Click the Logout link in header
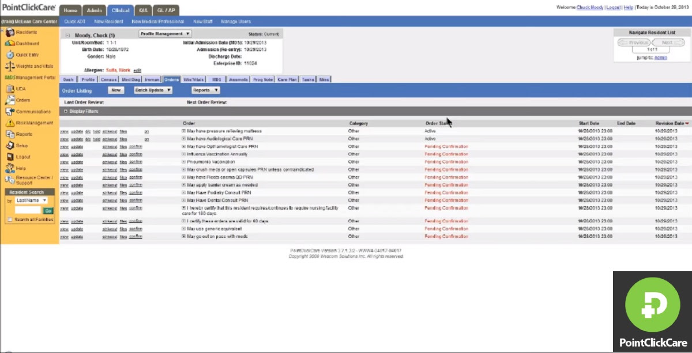692x353 pixels. pyautogui.click(x=613, y=7)
